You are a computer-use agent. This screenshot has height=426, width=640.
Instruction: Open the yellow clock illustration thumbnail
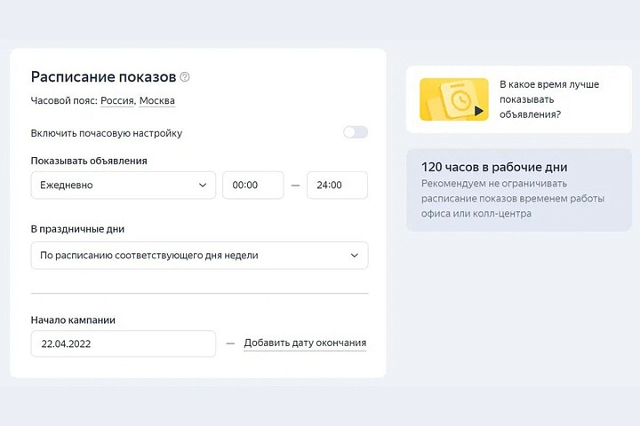tap(453, 99)
